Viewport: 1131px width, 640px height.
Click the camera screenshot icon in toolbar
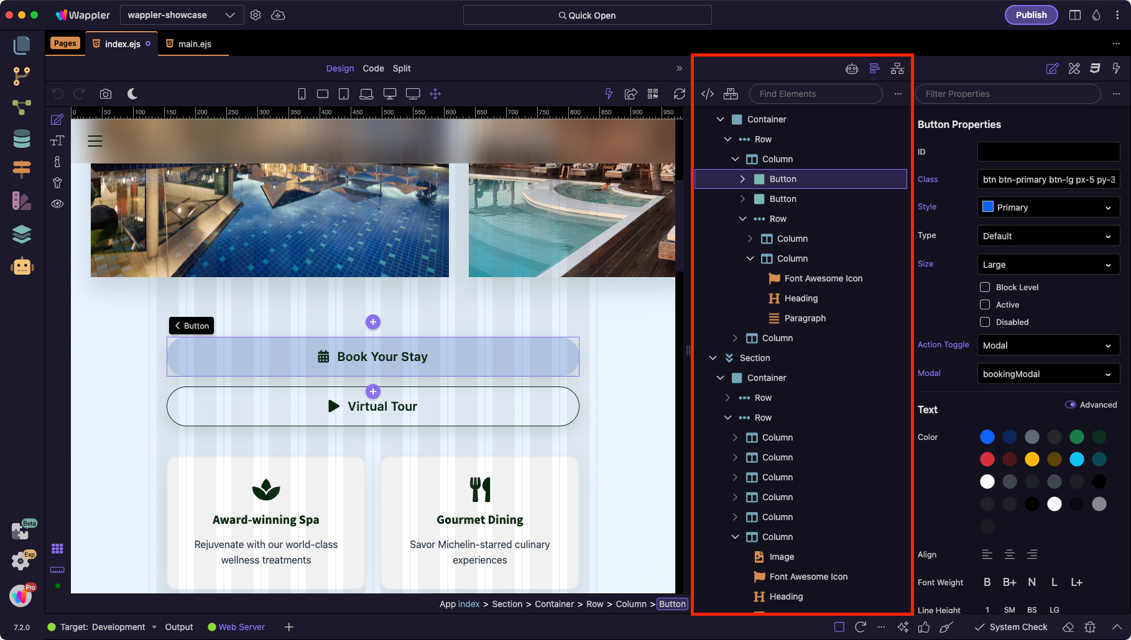106,94
